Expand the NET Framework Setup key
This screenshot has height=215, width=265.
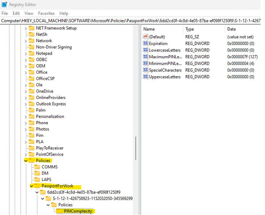click(x=26, y=28)
